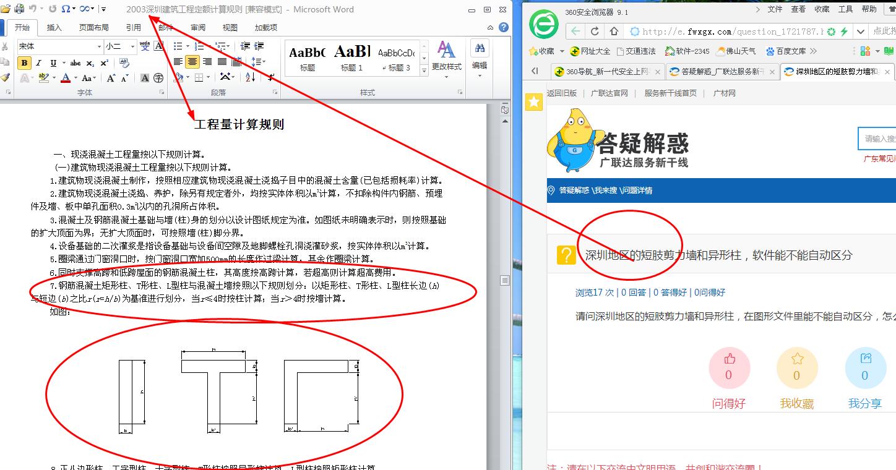
Task: Toggle Subscript formatting
Action: pos(90,63)
